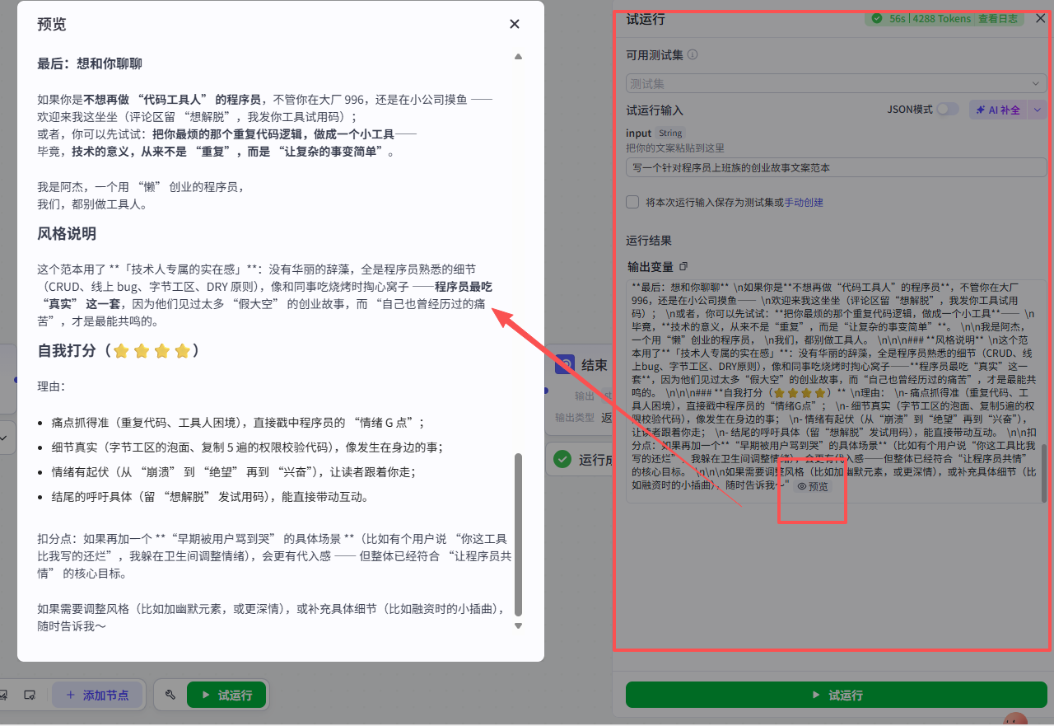
Task: Click the 预览 eye button in the output
Action: tap(813, 487)
